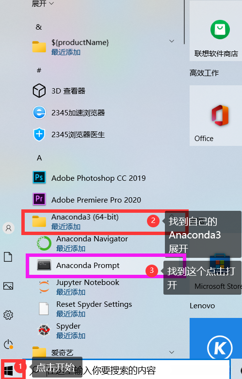Open 2345浏览器医生 shield icon

tap(39, 134)
